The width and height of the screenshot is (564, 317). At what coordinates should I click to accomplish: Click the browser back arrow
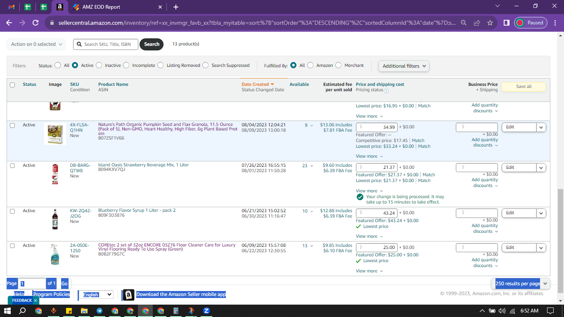(9, 23)
